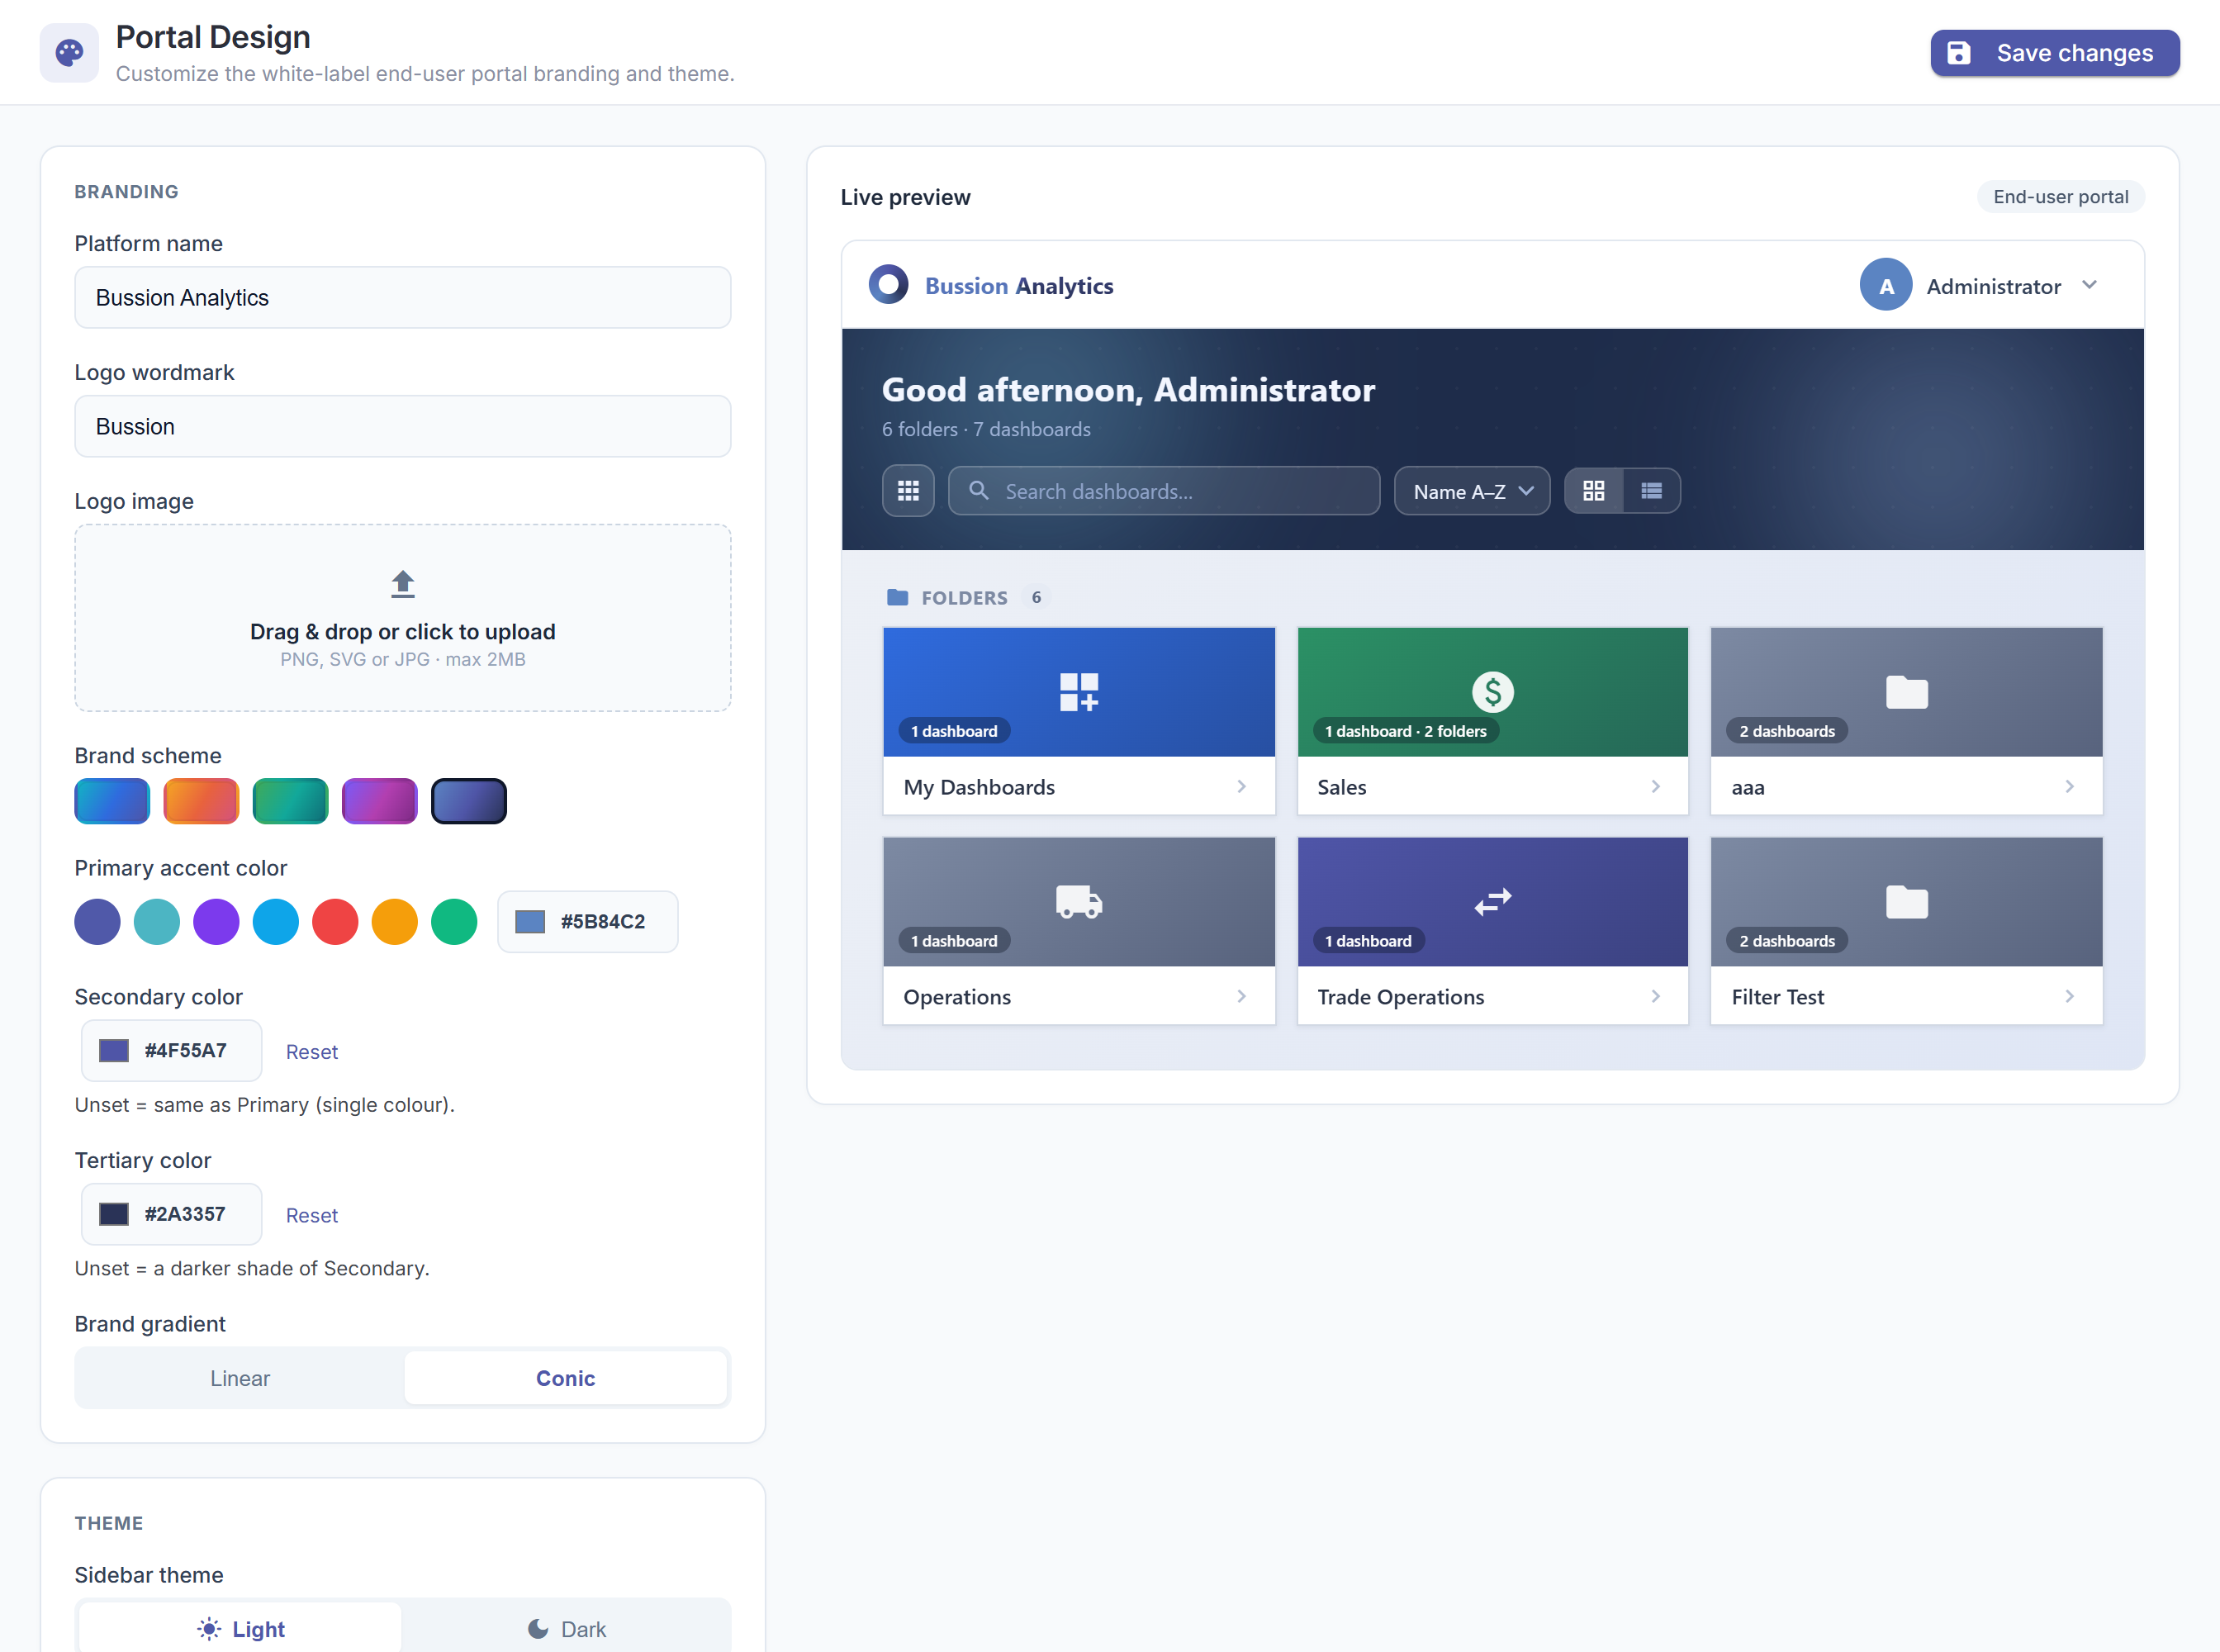2220x1652 pixels.
Task: Pick the amber primary accent circle
Action: [395, 922]
